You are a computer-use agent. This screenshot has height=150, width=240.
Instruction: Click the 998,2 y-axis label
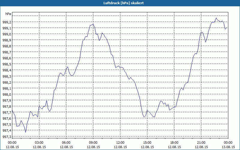tap(7, 82)
